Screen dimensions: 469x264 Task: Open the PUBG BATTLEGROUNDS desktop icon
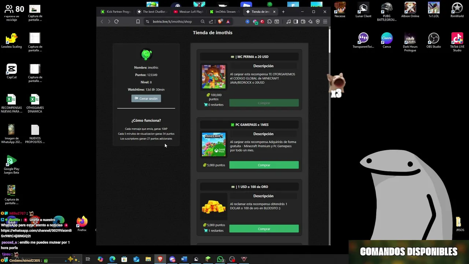pyautogui.click(x=387, y=12)
